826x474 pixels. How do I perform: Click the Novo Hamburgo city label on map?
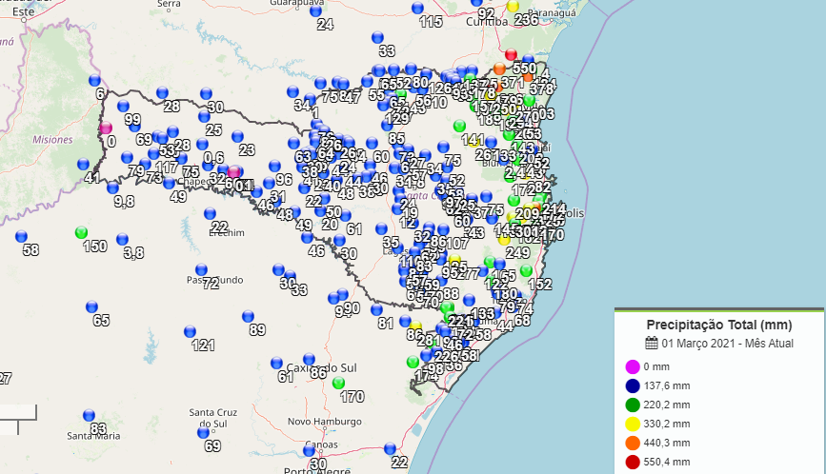(324, 422)
